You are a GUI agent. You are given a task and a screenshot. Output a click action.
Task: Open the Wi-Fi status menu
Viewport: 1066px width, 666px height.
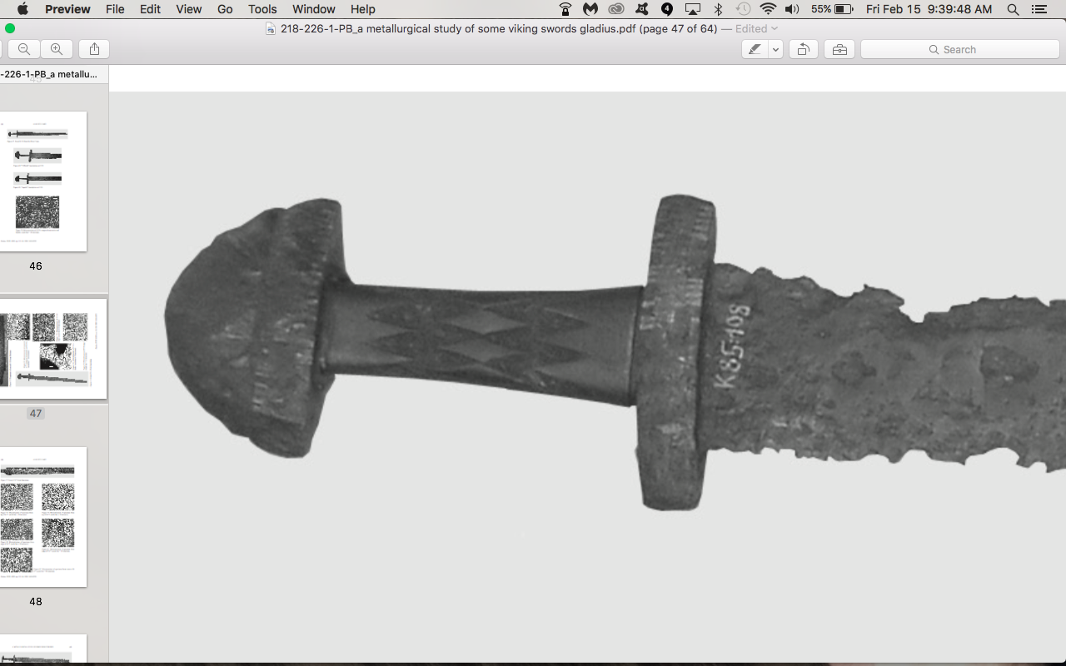click(768, 9)
